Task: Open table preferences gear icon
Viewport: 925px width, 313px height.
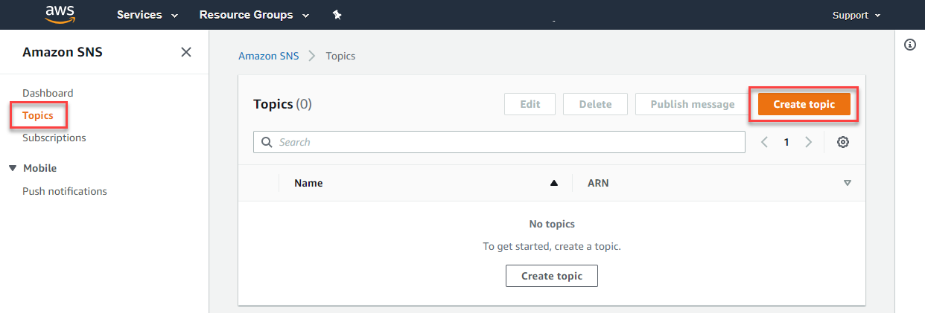Action: tap(843, 142)
